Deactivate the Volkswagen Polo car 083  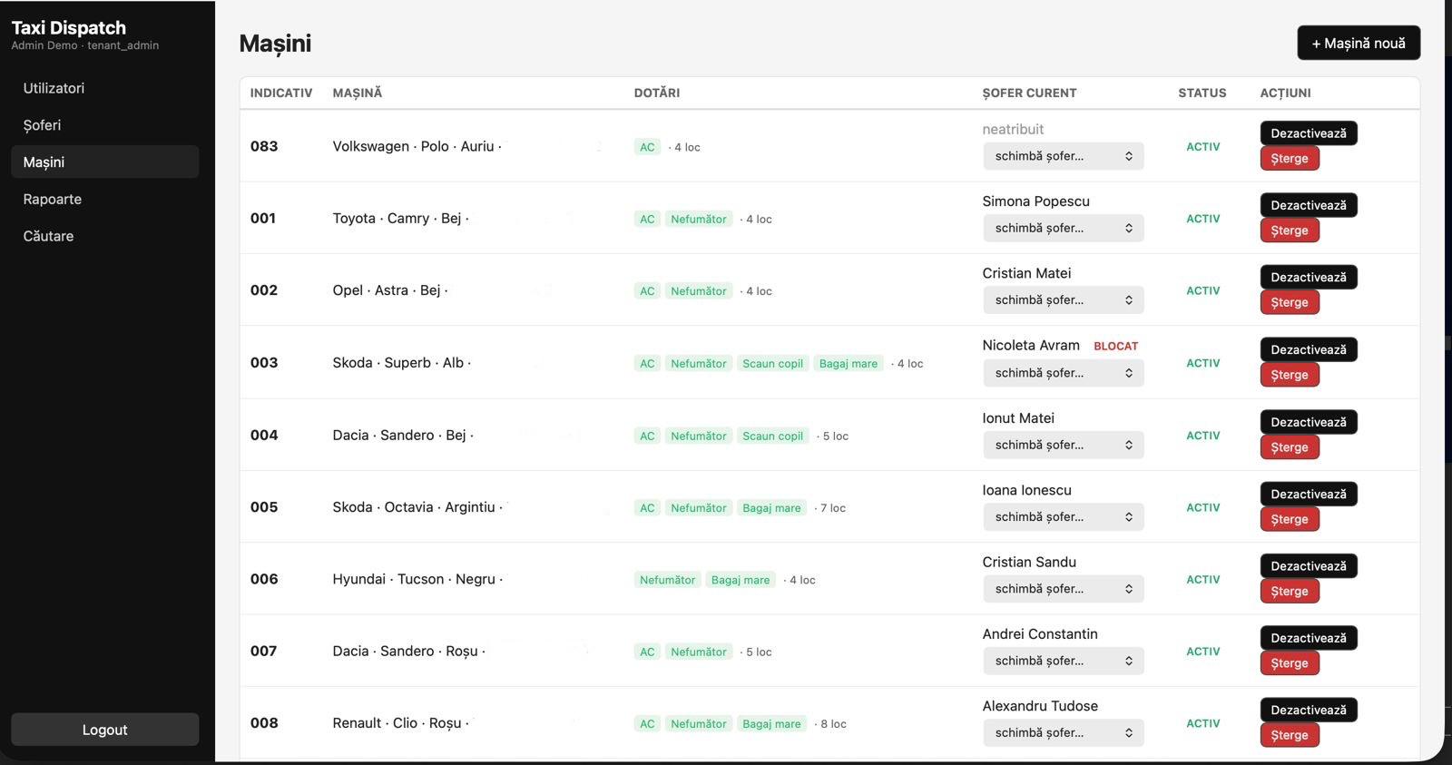pos(1308,133)
